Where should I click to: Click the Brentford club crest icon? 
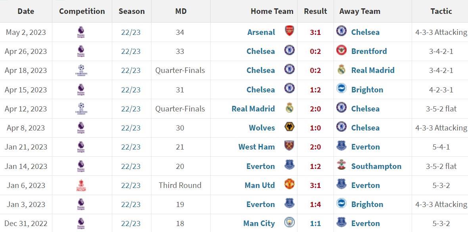[x=341, y=50]
